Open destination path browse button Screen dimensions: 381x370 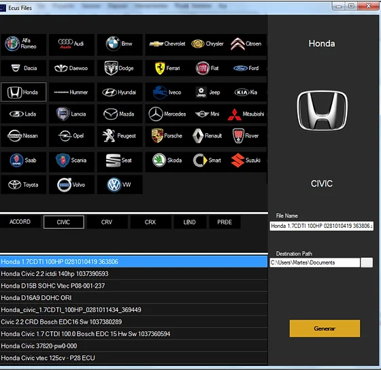click(x=367, y=263)
